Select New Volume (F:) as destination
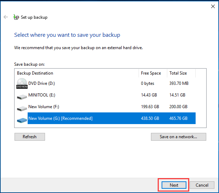Viewport: 219px width, 193px height. click(x=44, y=107)
